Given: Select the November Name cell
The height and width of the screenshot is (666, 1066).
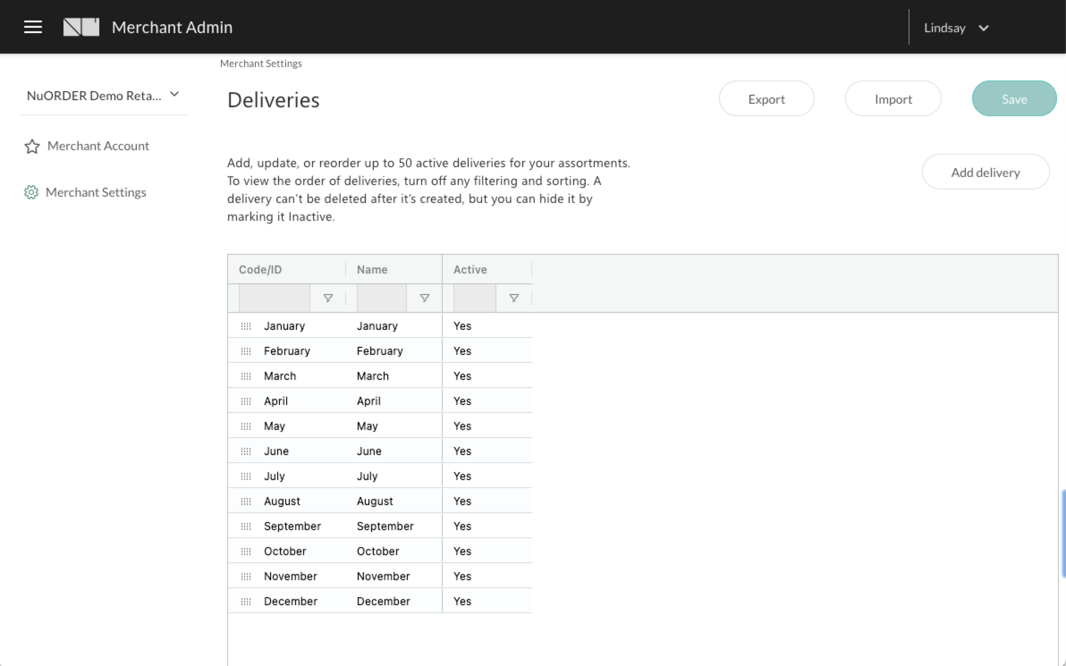Looking at the screenshot, I should tap(393, 576).
